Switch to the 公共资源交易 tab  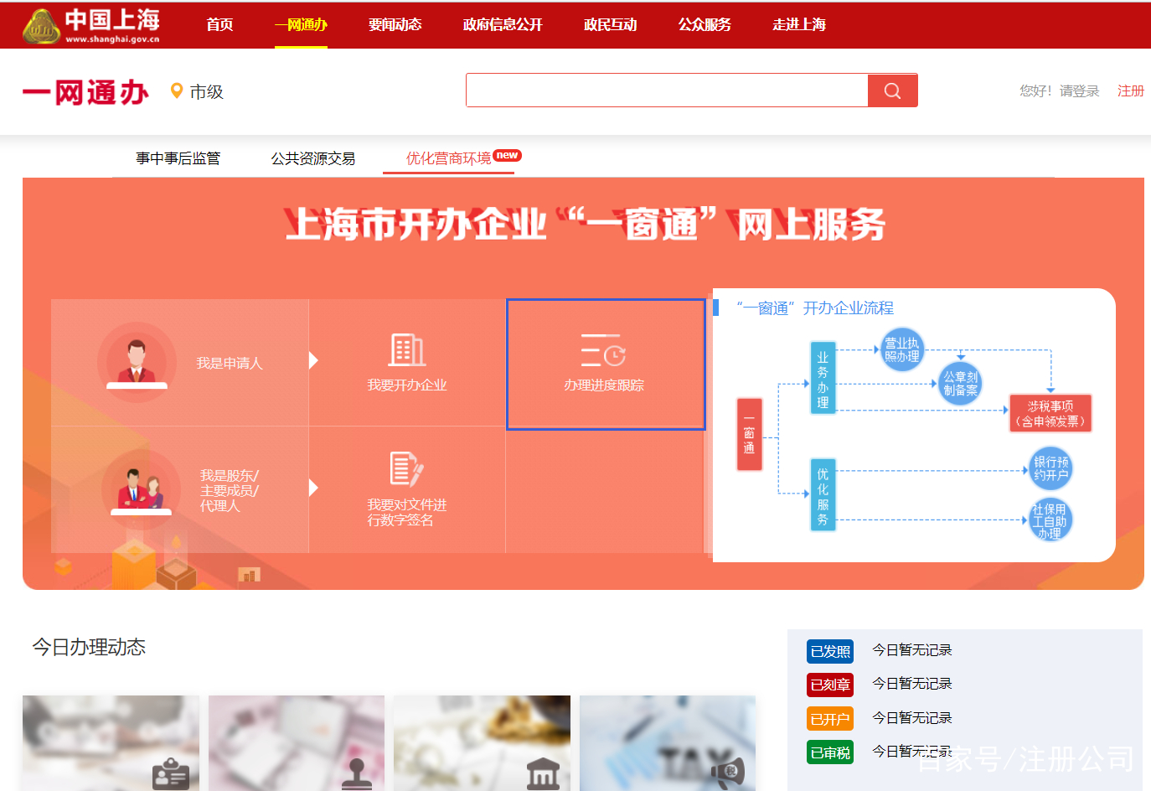pyautogui.click(x=313, y=158)
